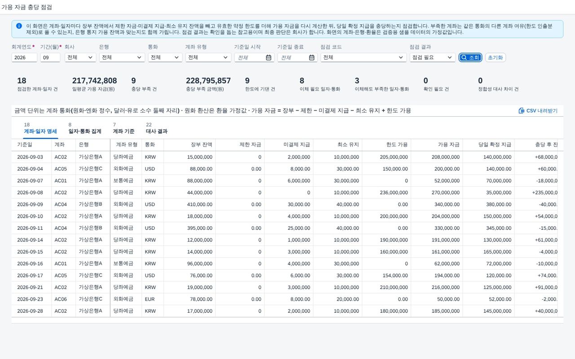Screen dimensions: 575x359
Task: Sort by the 기준일 column header
Action: (x=31, y=144)
